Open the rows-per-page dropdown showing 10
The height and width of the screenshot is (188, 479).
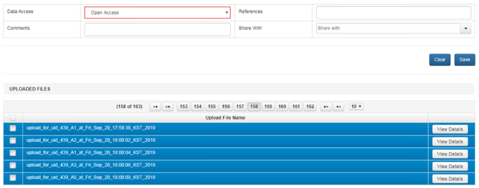(357, 107)
